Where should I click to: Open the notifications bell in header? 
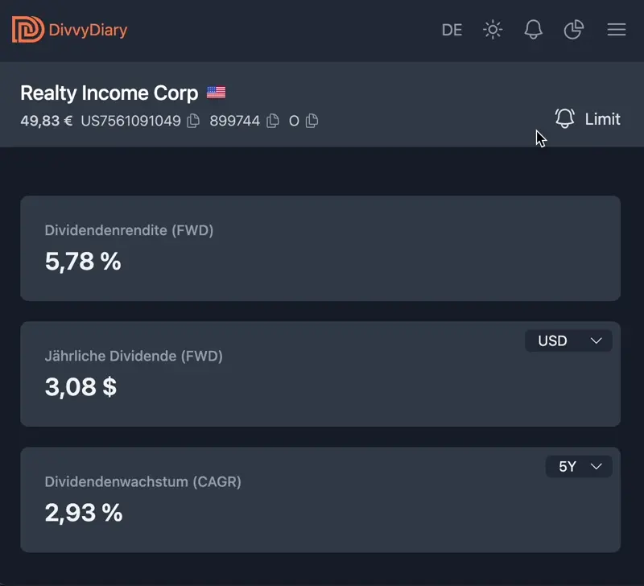pos(533,31)
